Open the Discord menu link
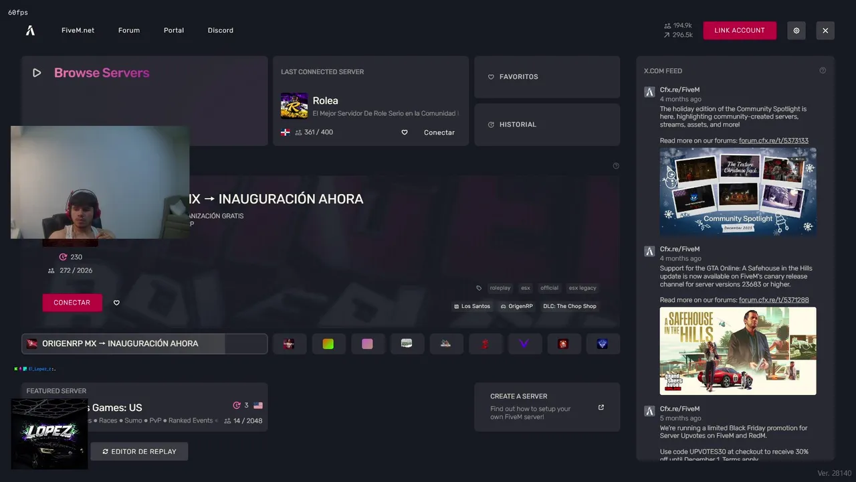 click(x=221, y=30)
